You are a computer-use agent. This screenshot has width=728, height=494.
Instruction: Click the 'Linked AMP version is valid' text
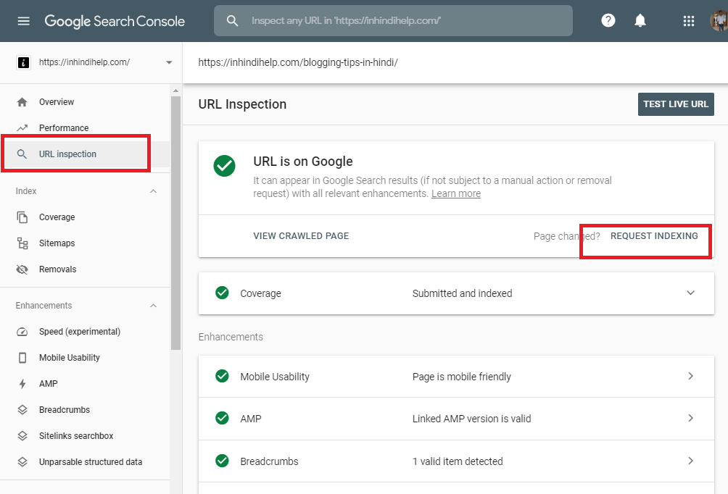(472, 419)
